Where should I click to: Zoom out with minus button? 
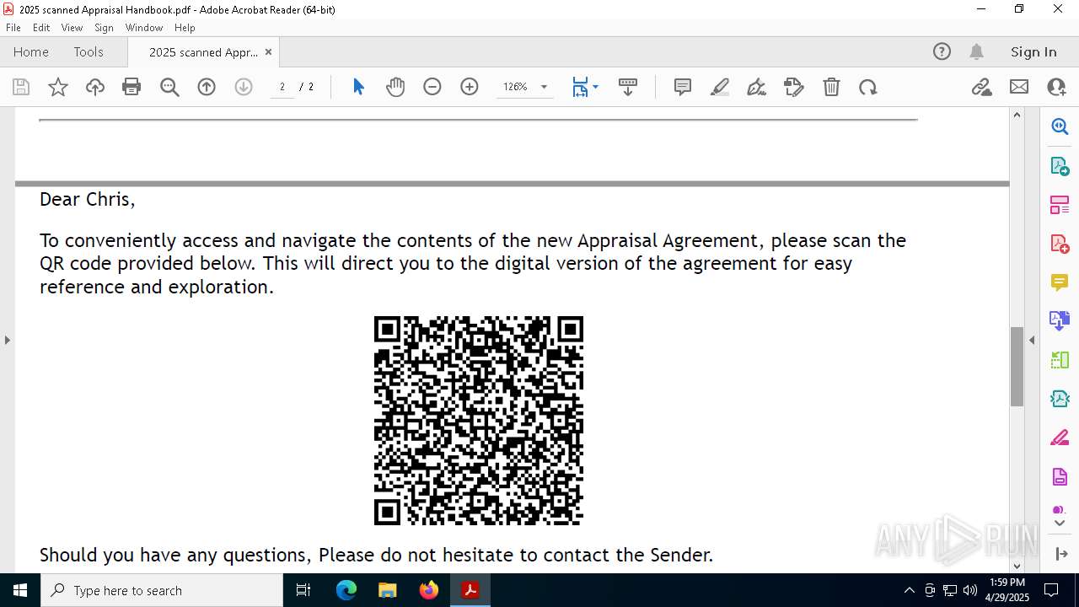click(432, 87)
